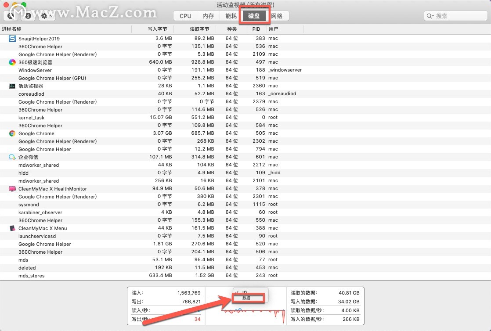The width and height of the screenshot is (491, 331).
Task: Select Google Chrome Helper row with PID 520
Action: (x=245, y=244)
